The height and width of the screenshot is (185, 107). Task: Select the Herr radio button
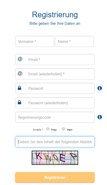pyautogui.click(x=63, y=129)
